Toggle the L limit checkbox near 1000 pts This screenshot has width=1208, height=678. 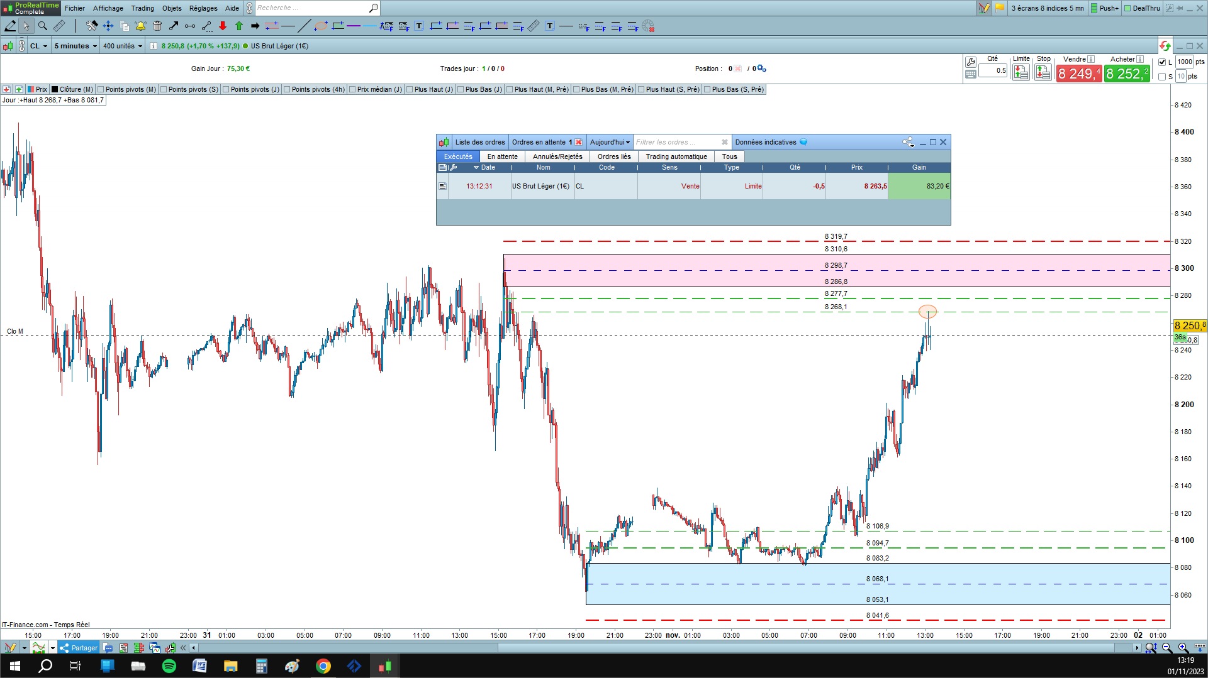click(1162, 62)
